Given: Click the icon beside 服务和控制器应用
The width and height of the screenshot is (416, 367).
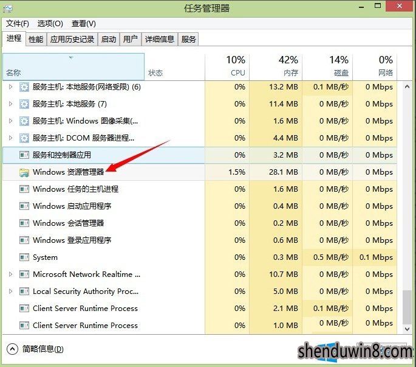Looking at the screenshot, I should pos(24,155).
